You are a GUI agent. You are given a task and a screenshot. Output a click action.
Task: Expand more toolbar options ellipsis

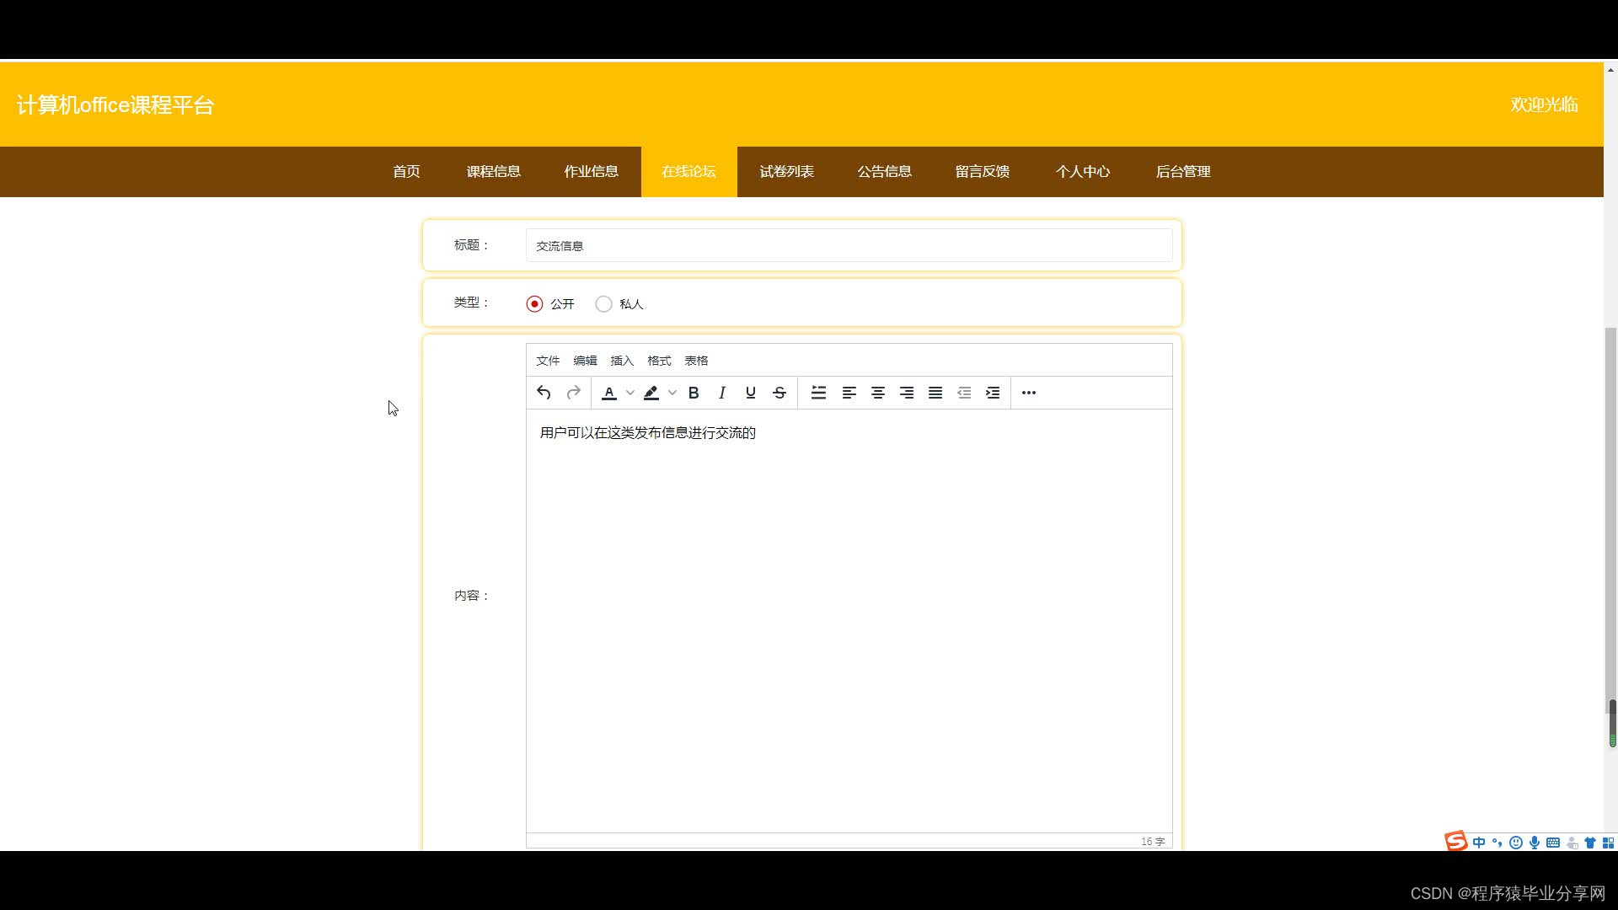click(1029, 393)
